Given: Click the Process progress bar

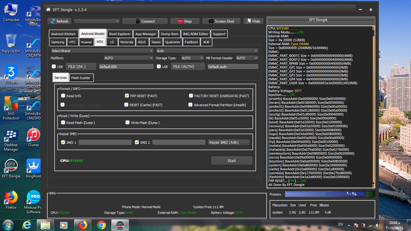Looking at the screenshot, I should coord(330,194).
